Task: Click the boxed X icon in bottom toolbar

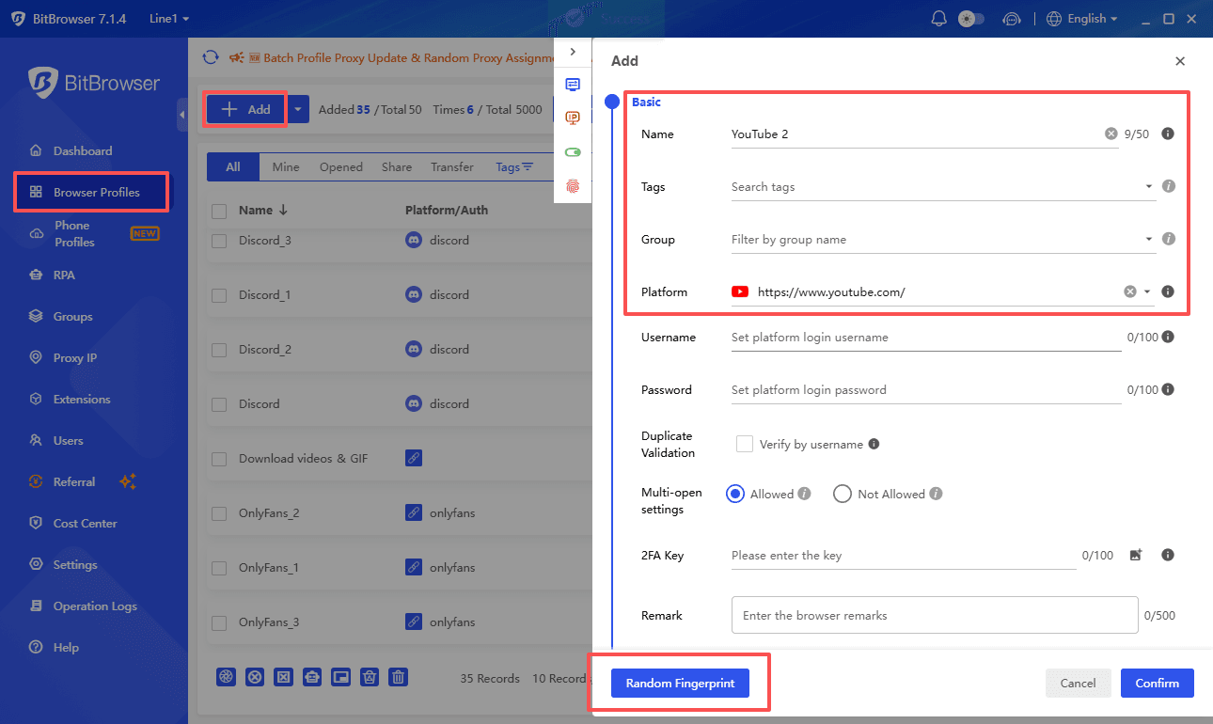Action: click(x=283, y=677)
